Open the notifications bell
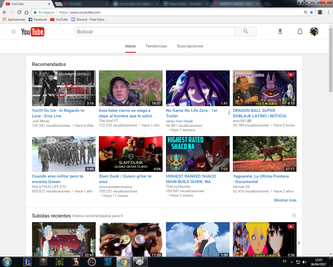The image size is (333, 267). coord(300,32)
